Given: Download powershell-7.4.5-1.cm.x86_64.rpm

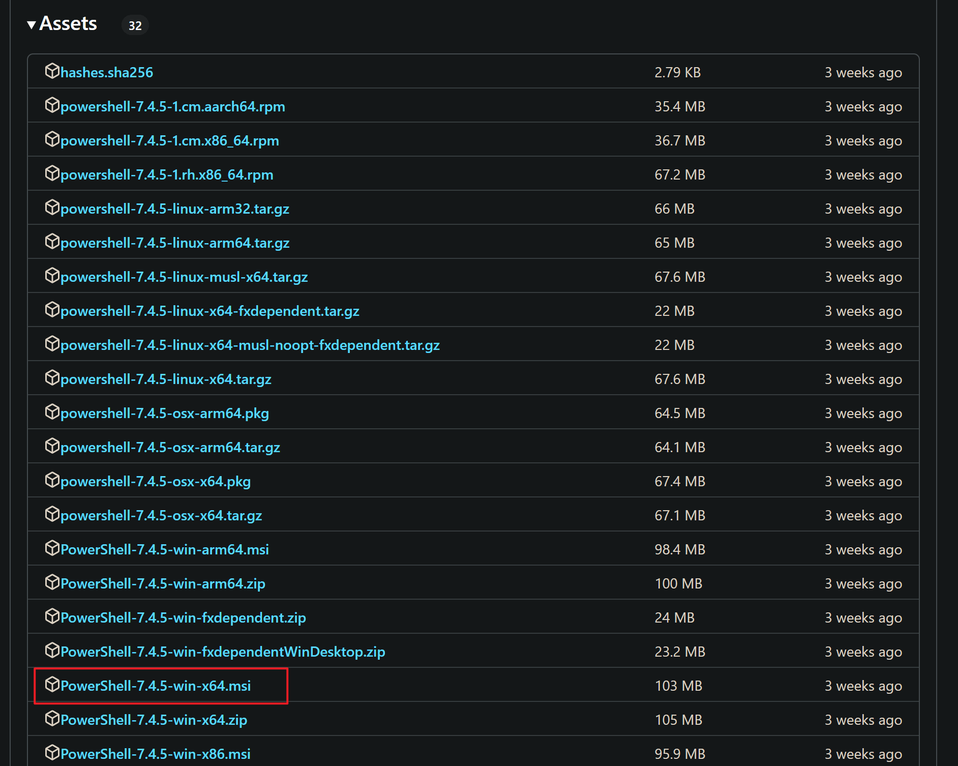Looking at the screenshot, I should pos(170,140).
